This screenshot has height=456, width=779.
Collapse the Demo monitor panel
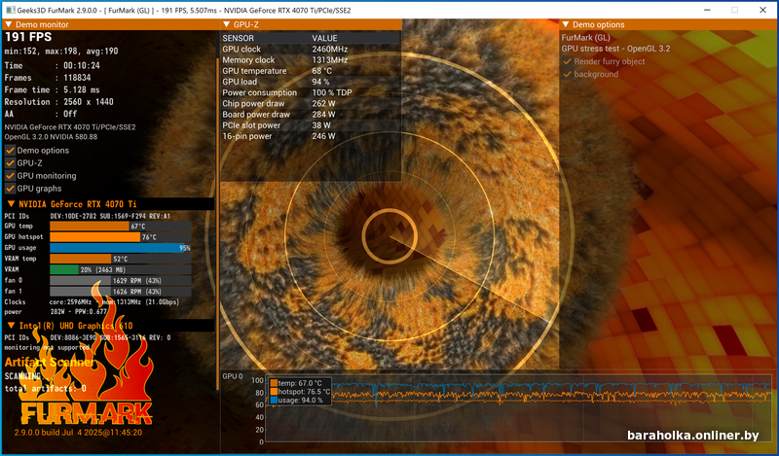pos(8,24)
